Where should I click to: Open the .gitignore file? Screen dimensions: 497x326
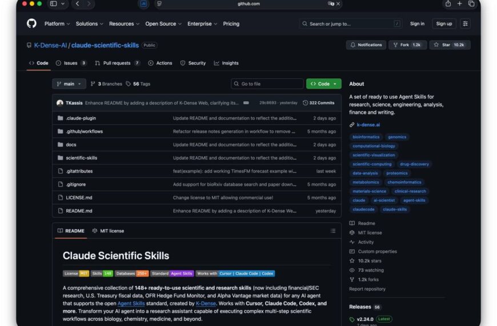point(76,184)
